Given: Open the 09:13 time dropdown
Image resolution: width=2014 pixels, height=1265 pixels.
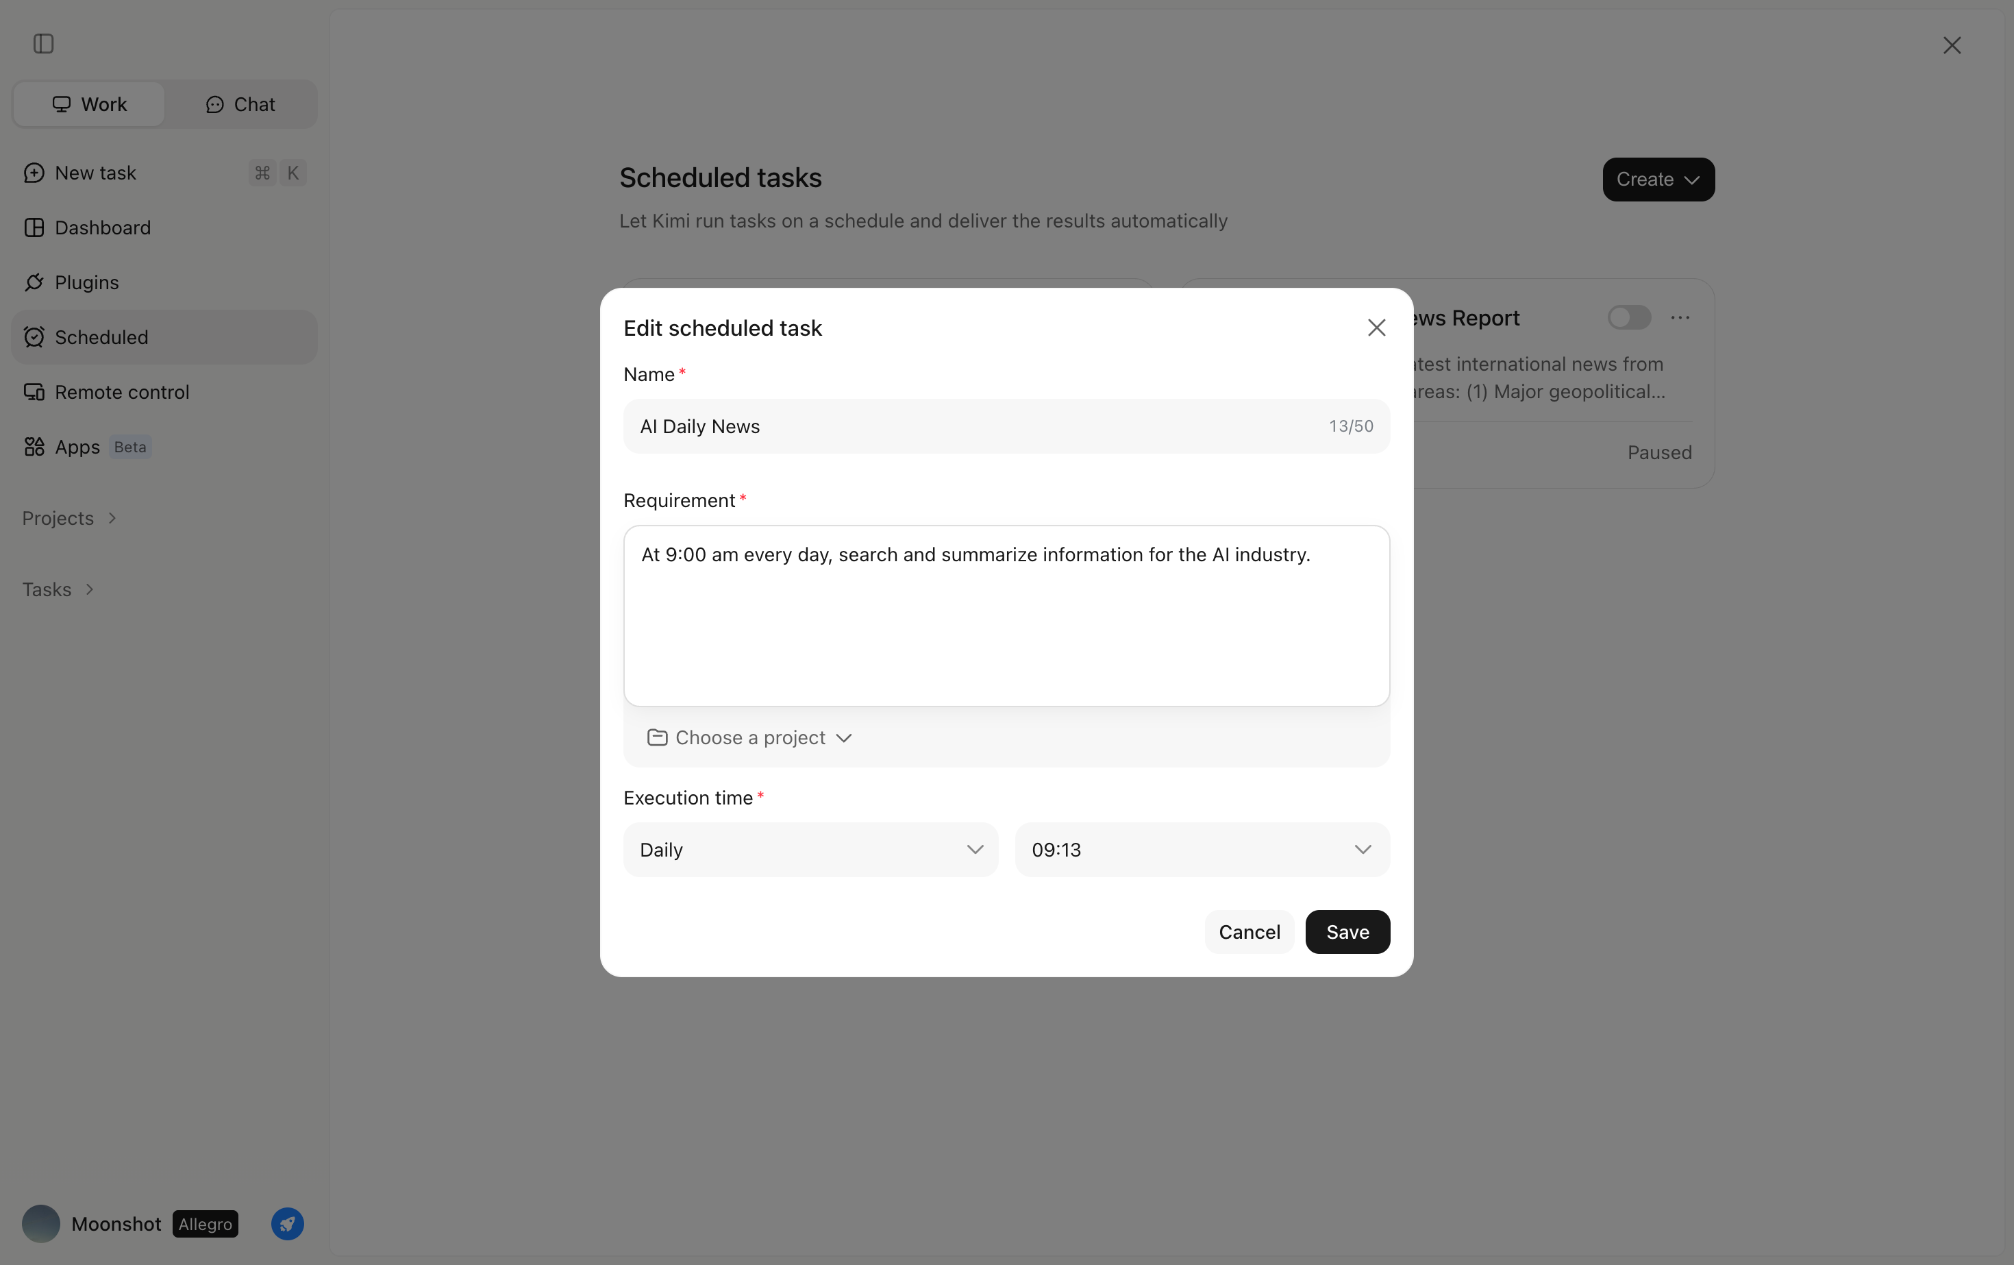Looking at the screenshot, I should 1203,850.
